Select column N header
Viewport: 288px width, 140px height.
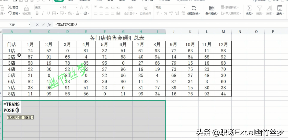click(x=240, y=32)
